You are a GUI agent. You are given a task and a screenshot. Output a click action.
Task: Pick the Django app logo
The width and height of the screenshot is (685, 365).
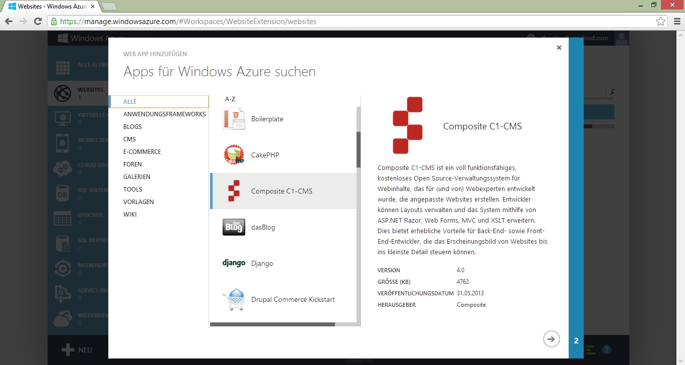(234, 263)
